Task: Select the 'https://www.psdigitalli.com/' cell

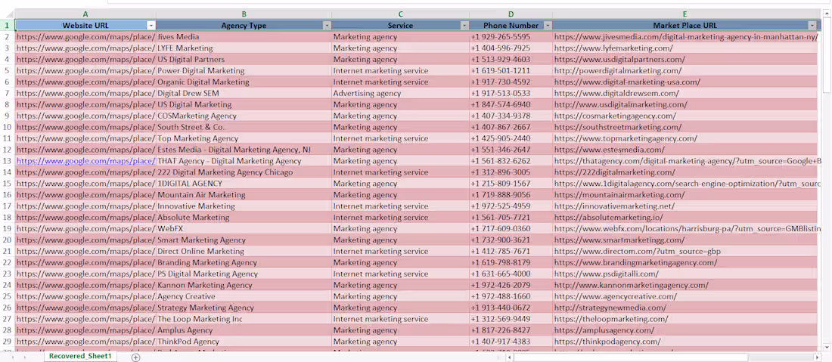Action: (x=685, y=274)
